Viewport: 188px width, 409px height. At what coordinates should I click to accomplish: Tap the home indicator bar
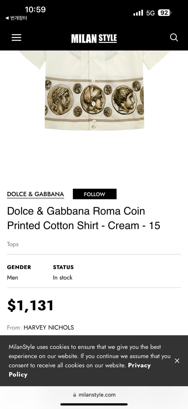94,404
